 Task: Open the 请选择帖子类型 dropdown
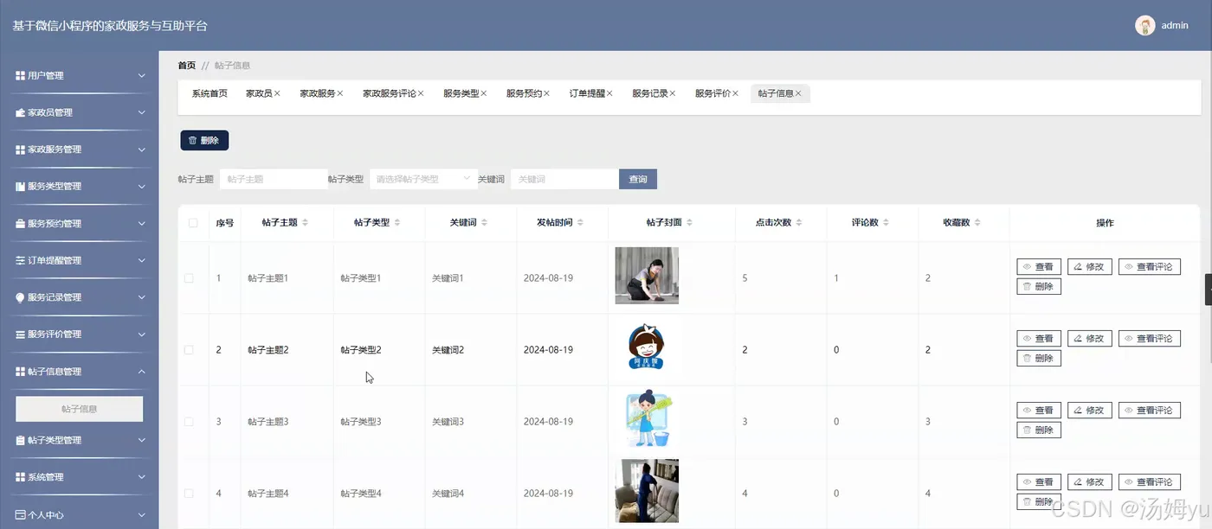[423, 179]
